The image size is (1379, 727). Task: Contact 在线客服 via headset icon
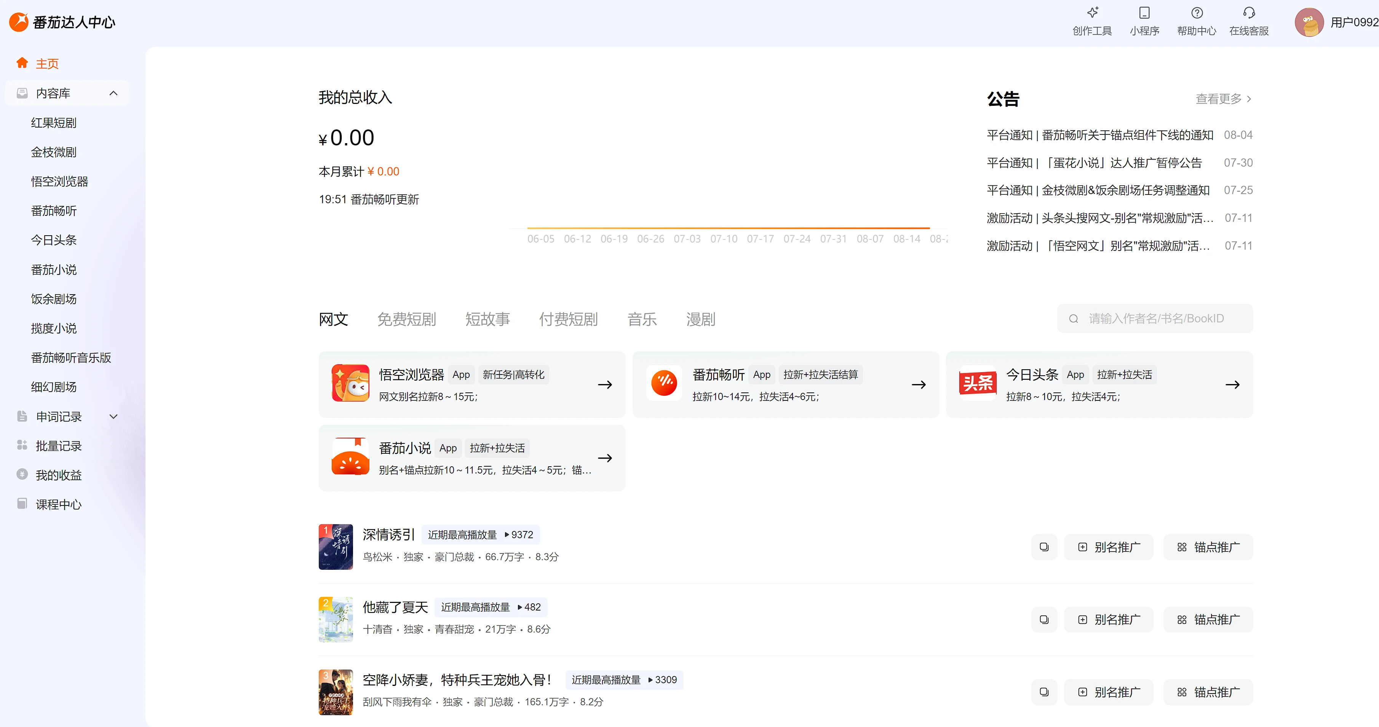(x=1248, y=20)
